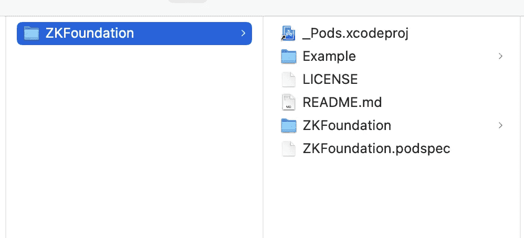Expand the unselected ZKFoundation subfolder chevron

pyautogui.click(x=500, y=125)
